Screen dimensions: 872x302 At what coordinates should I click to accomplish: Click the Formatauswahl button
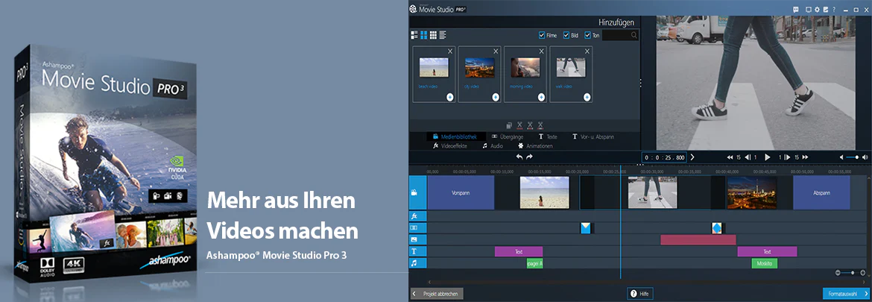[x=845, y=293]
